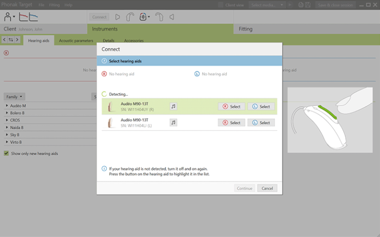Switch to the Hearing aids tab
Viewport: 380px width, 237px height.
pyautogui.click(x=38, y=40)
